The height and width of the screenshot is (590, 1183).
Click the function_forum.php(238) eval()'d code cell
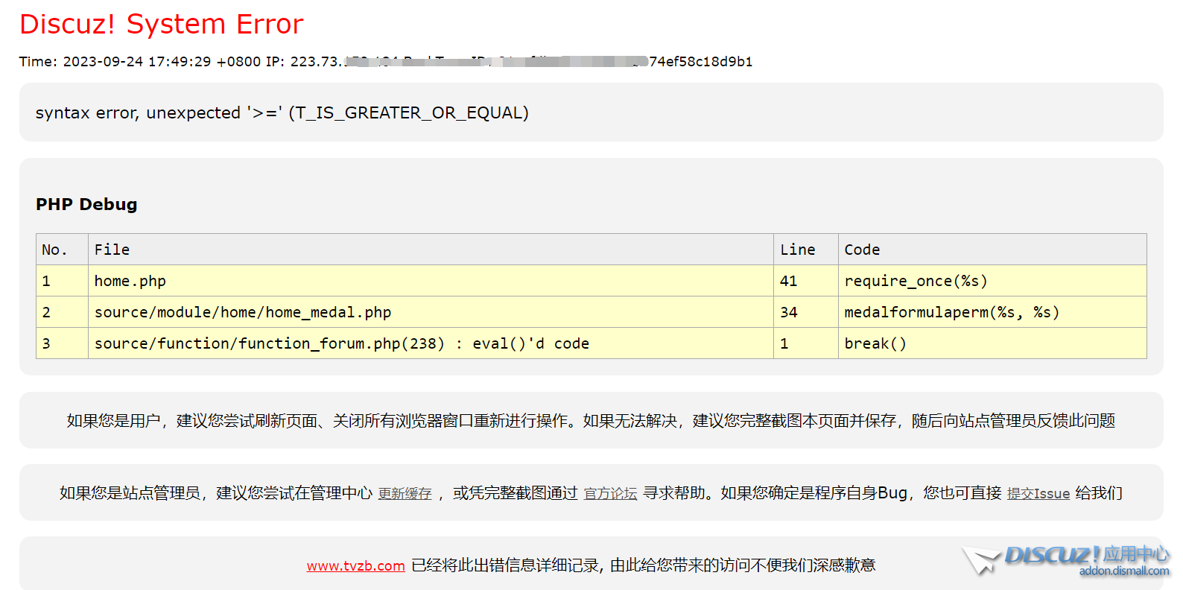coord(431,343)
